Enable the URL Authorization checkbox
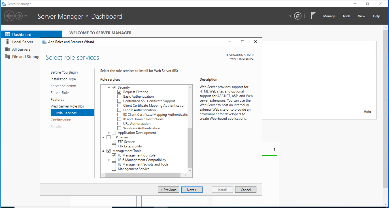 119,124
